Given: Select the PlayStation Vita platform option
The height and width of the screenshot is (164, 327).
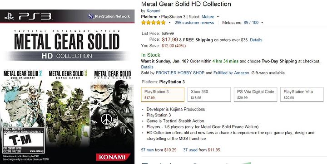Looking at the screenshot, I should point(302,95).
